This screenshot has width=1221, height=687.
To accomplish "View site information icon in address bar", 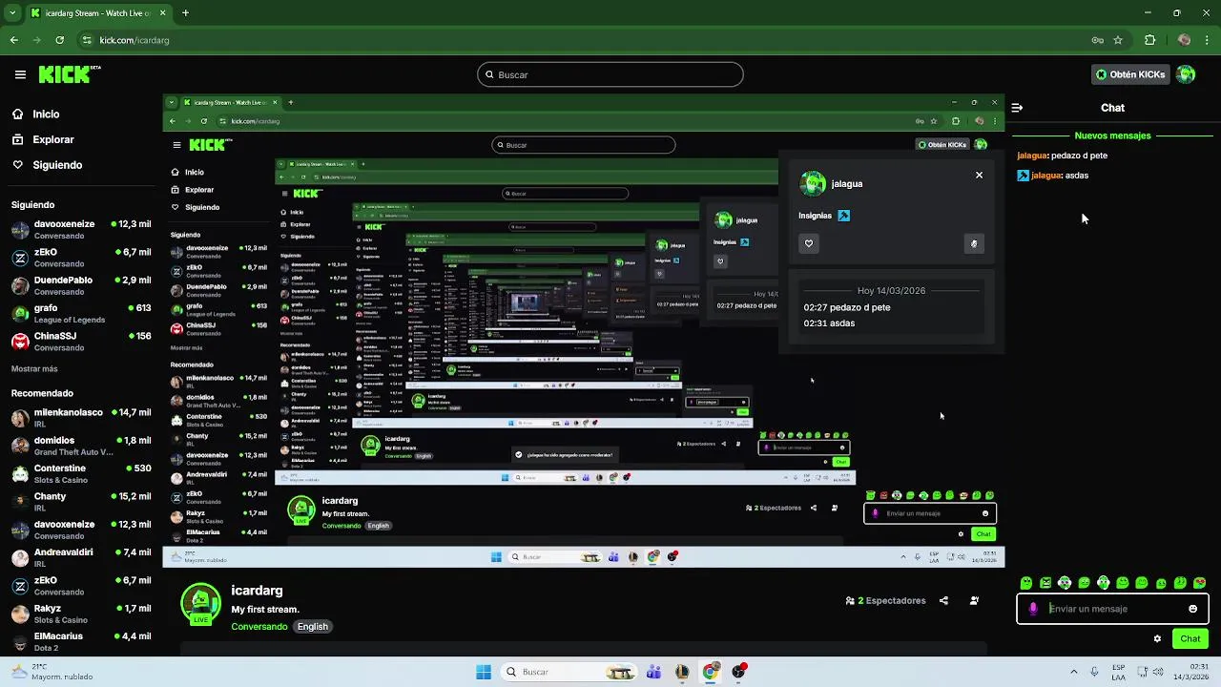I will [87, 40].
